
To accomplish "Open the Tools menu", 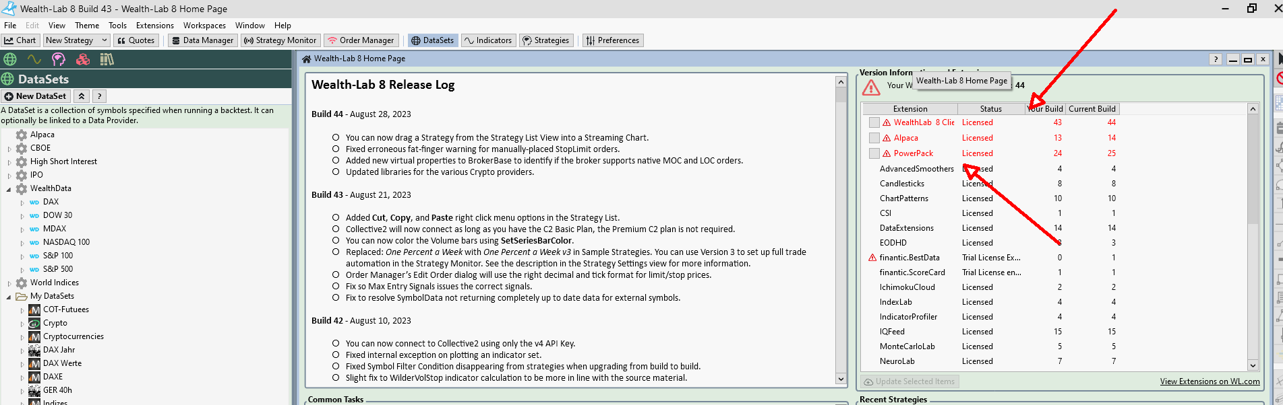I will [x=118, y=26].
